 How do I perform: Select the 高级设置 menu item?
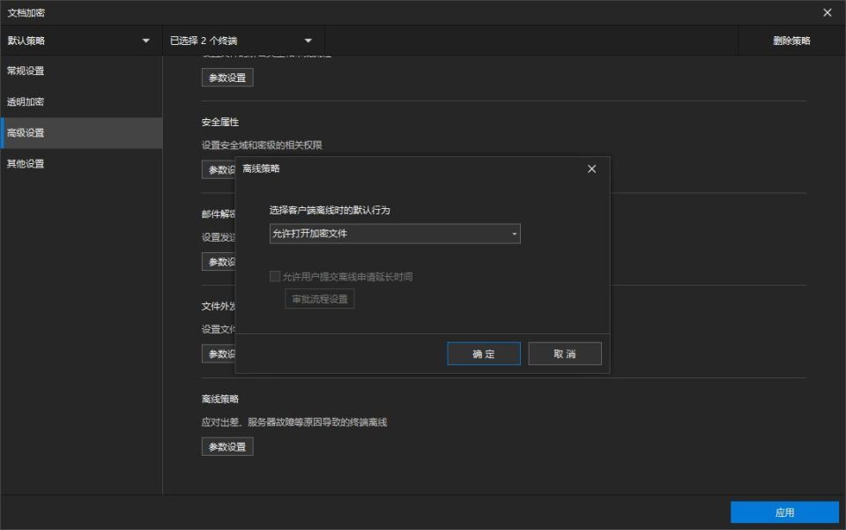tap(81, 133)
